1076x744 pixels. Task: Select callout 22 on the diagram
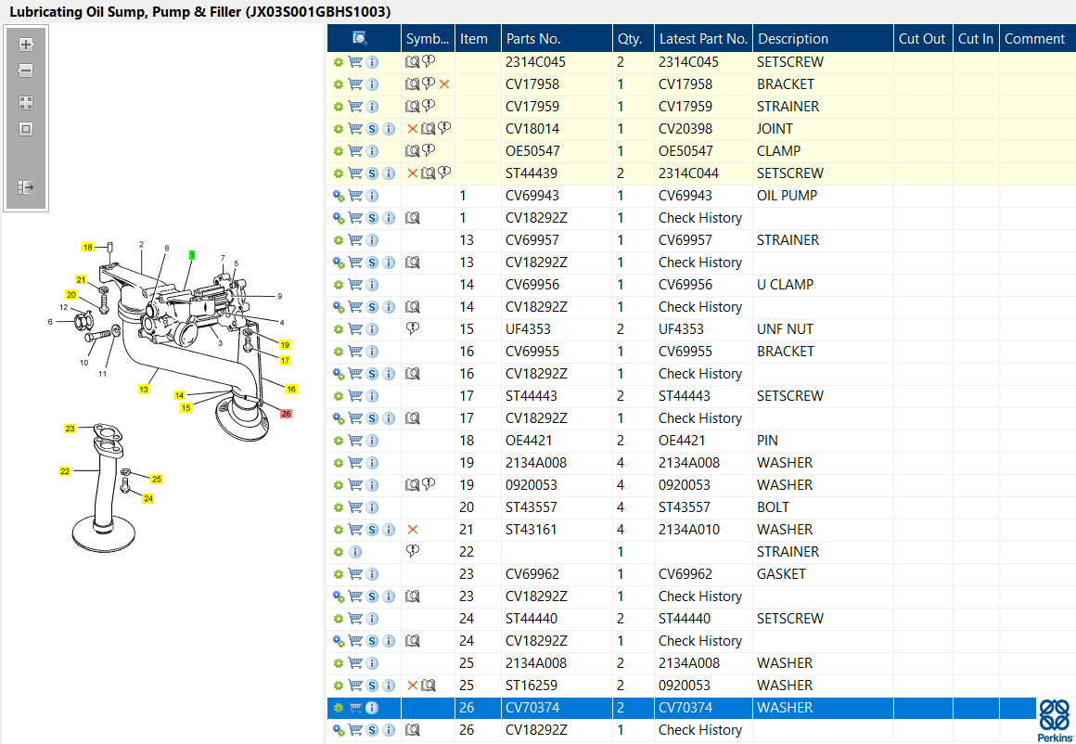[x=65, y=471]
